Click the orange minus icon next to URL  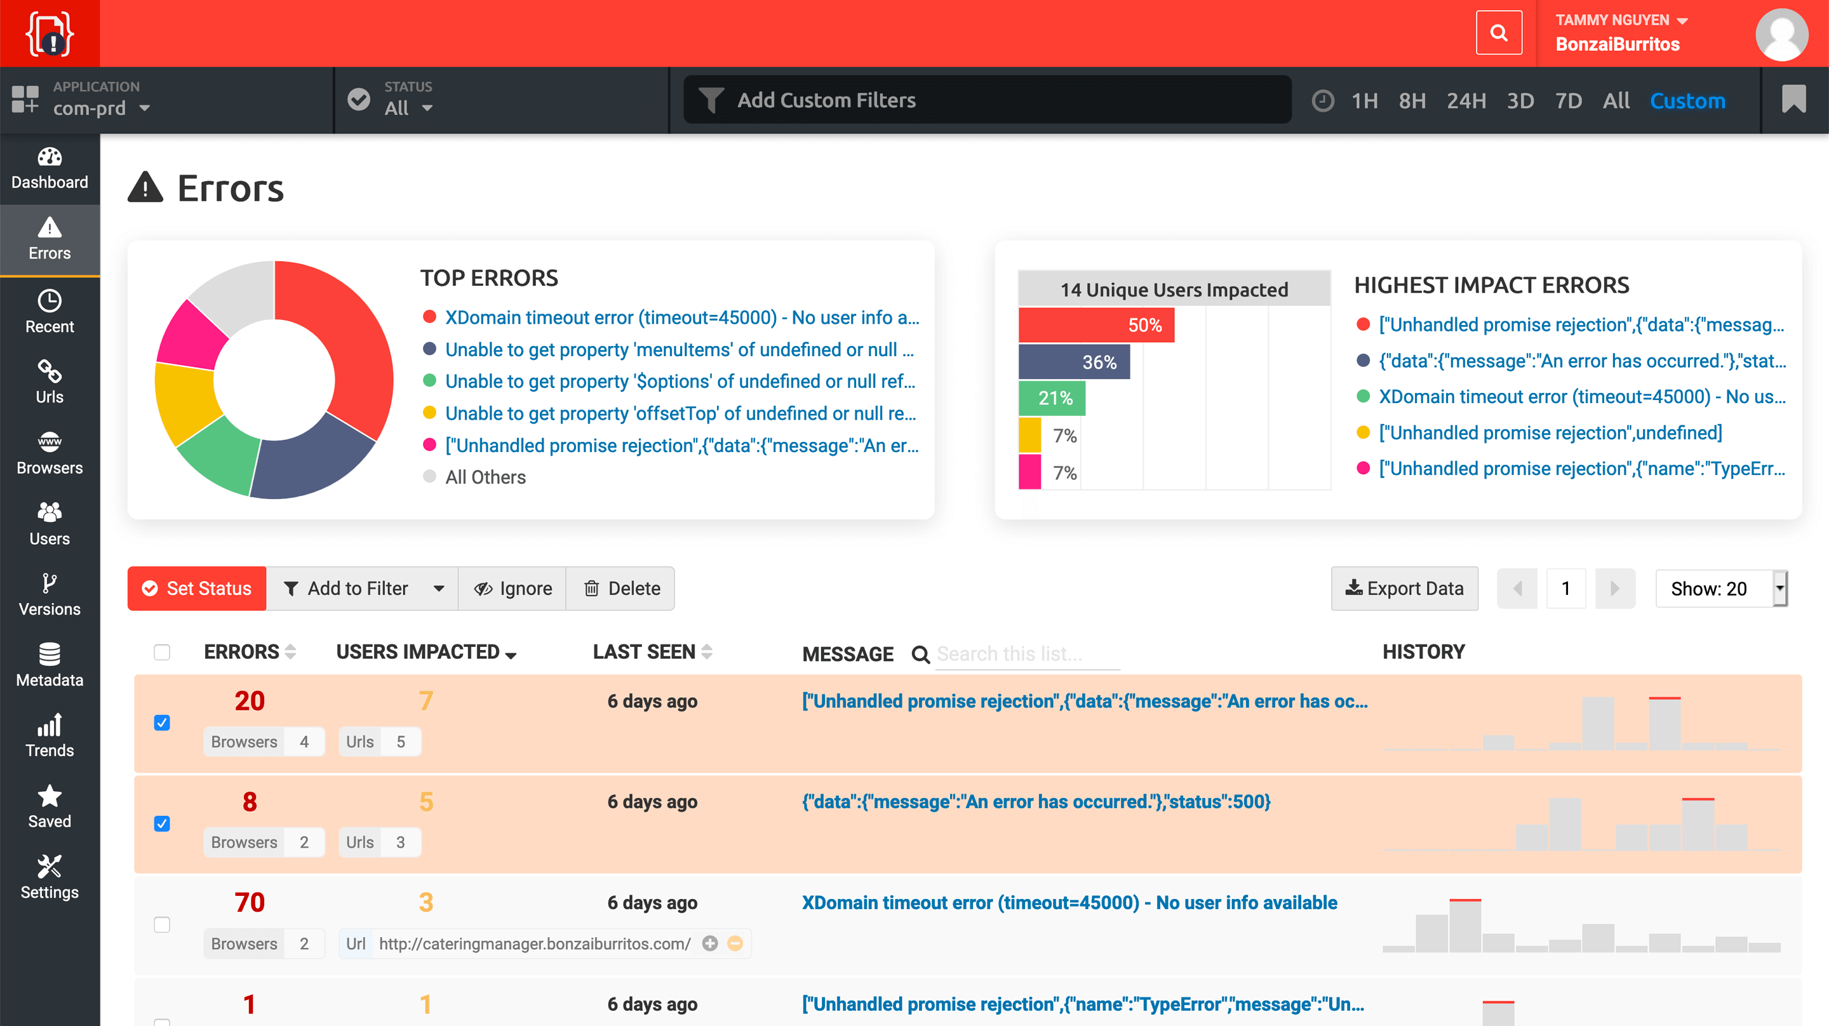pos(735,943)
